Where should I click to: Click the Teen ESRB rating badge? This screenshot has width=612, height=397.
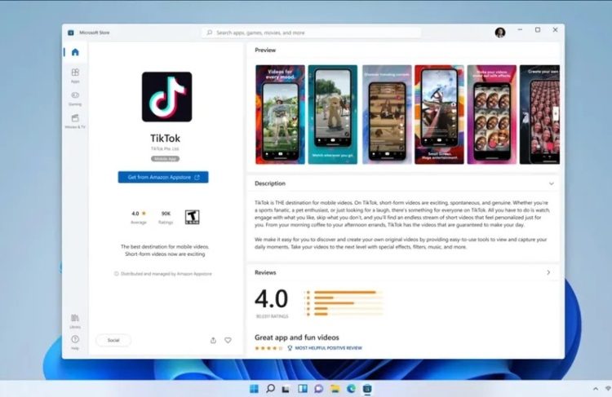click(x=193, y=216)
